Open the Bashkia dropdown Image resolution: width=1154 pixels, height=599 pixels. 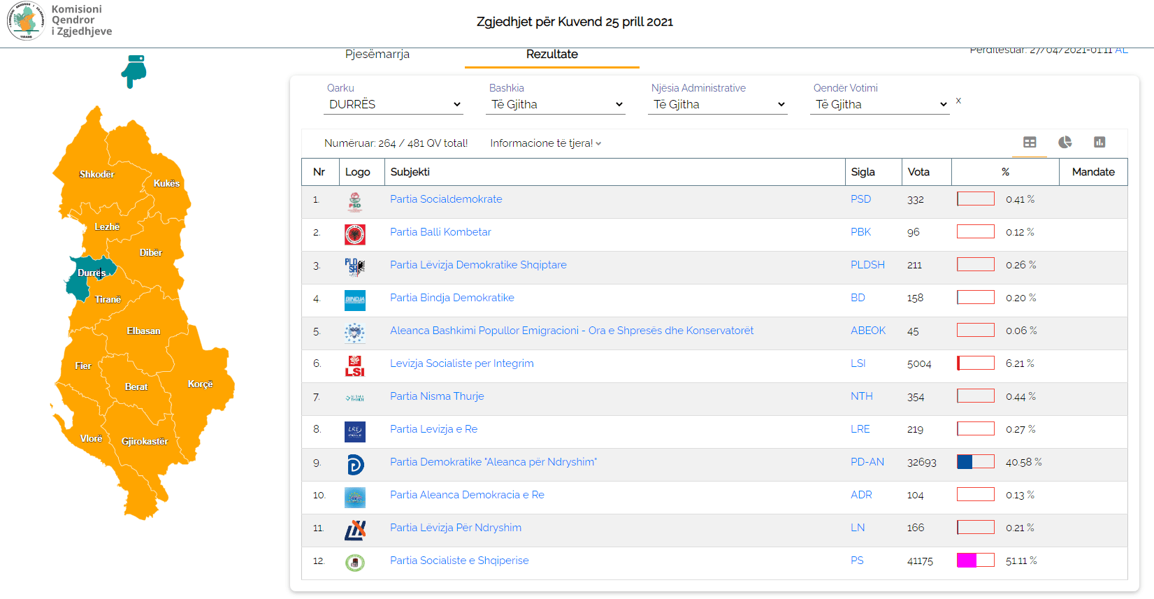[557, 104]
